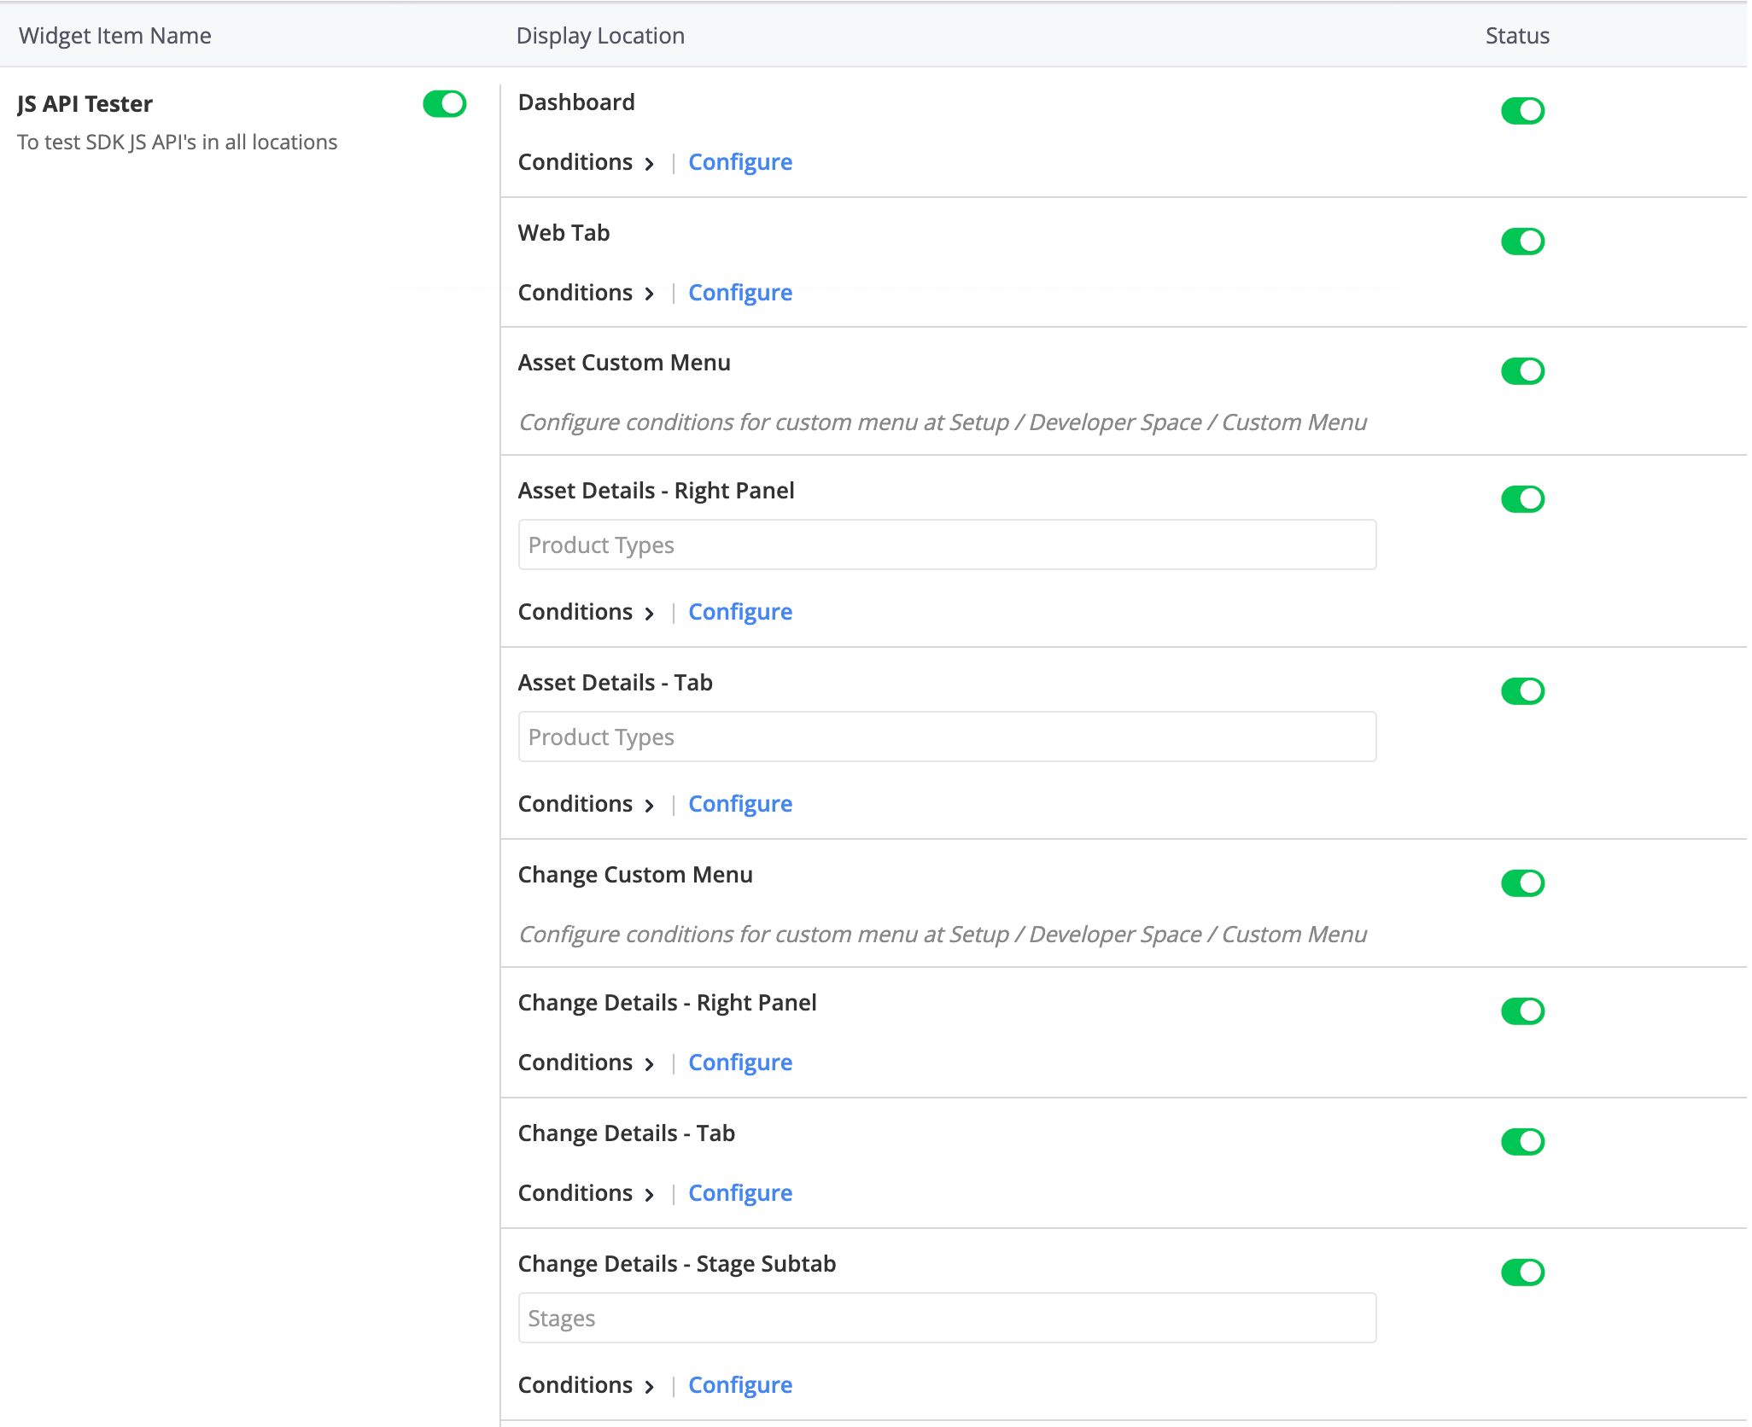Expand Conditions for Change Details - Tab
1752x1427 pixels.
587,1192
